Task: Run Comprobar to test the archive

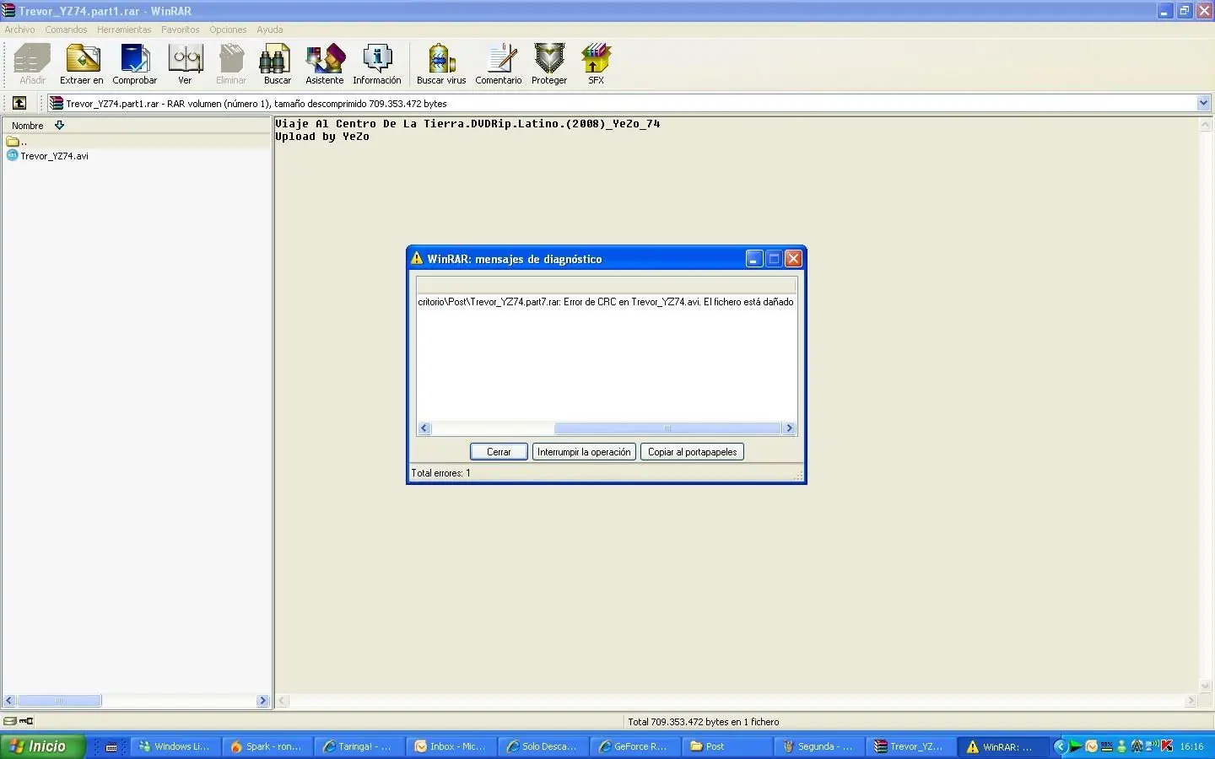Action: [135, 64]
